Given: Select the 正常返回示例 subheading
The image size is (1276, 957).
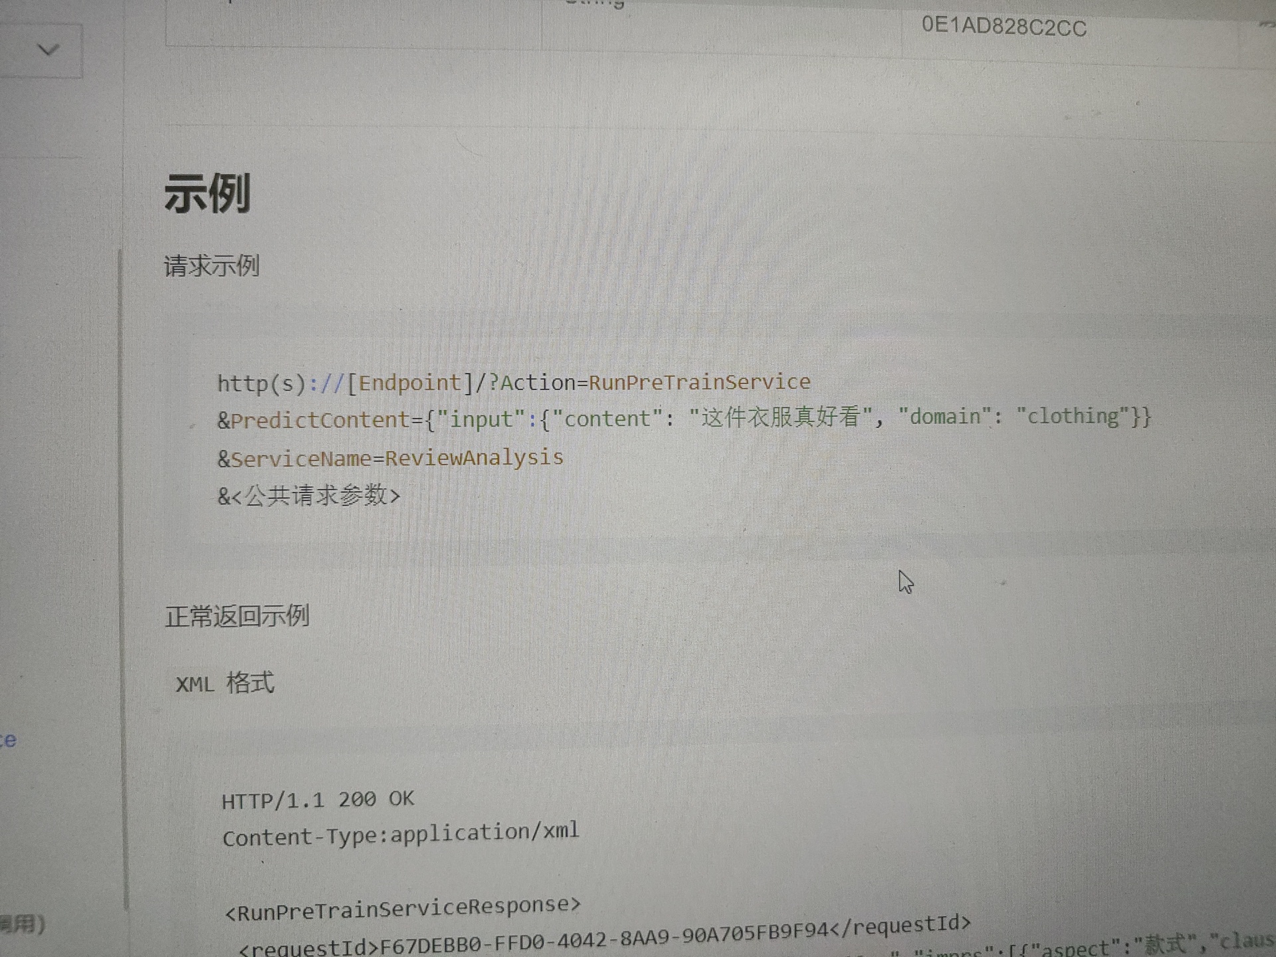Looking at the screenshot, I should pyautogui.click(x=237, y=616).
